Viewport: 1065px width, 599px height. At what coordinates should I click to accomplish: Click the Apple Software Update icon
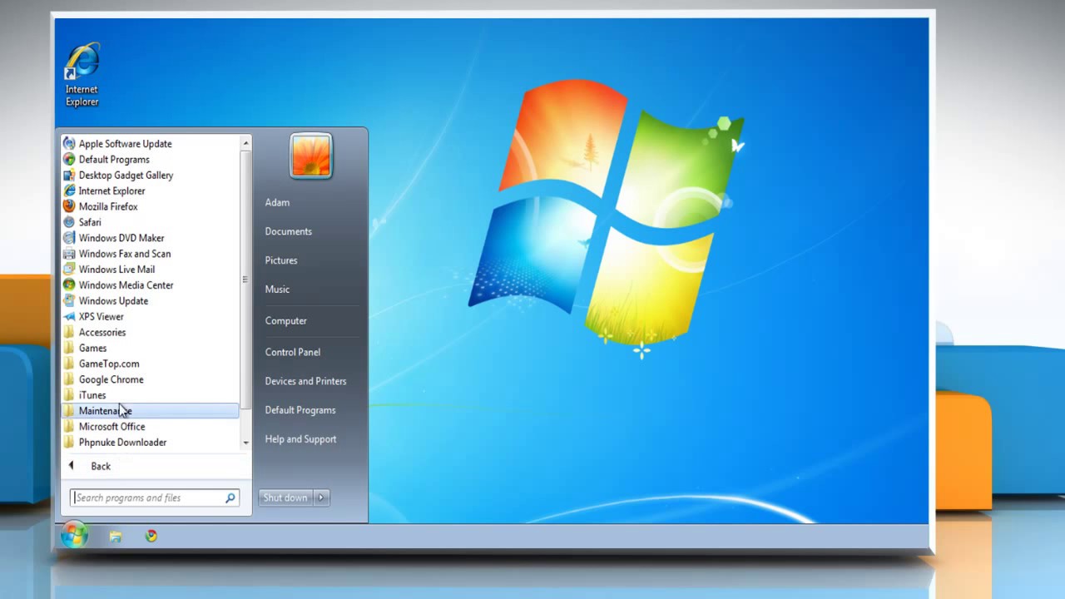click(69, 144)
